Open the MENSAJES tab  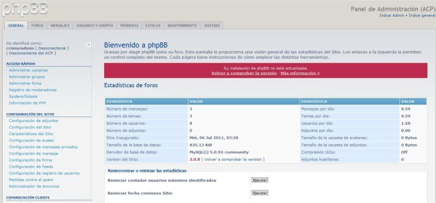click(60, 26)
